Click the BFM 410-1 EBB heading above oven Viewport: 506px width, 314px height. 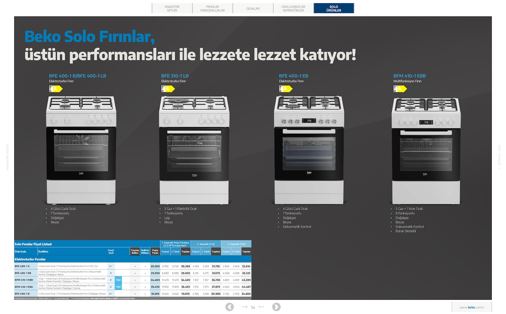[x=410, y=76]
